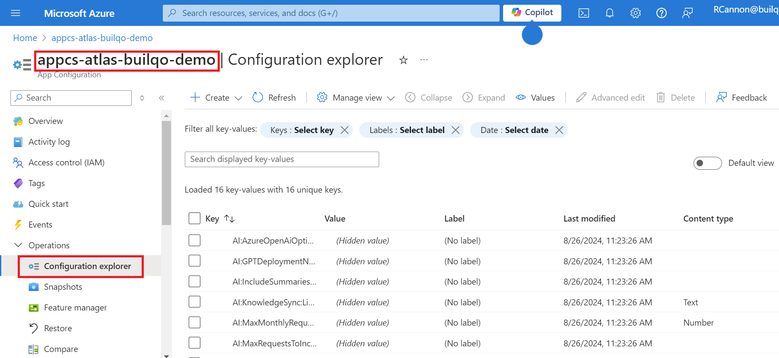Favorite this page with the star icon
This screenshot has height=358, width=779.
pos(403,60)
